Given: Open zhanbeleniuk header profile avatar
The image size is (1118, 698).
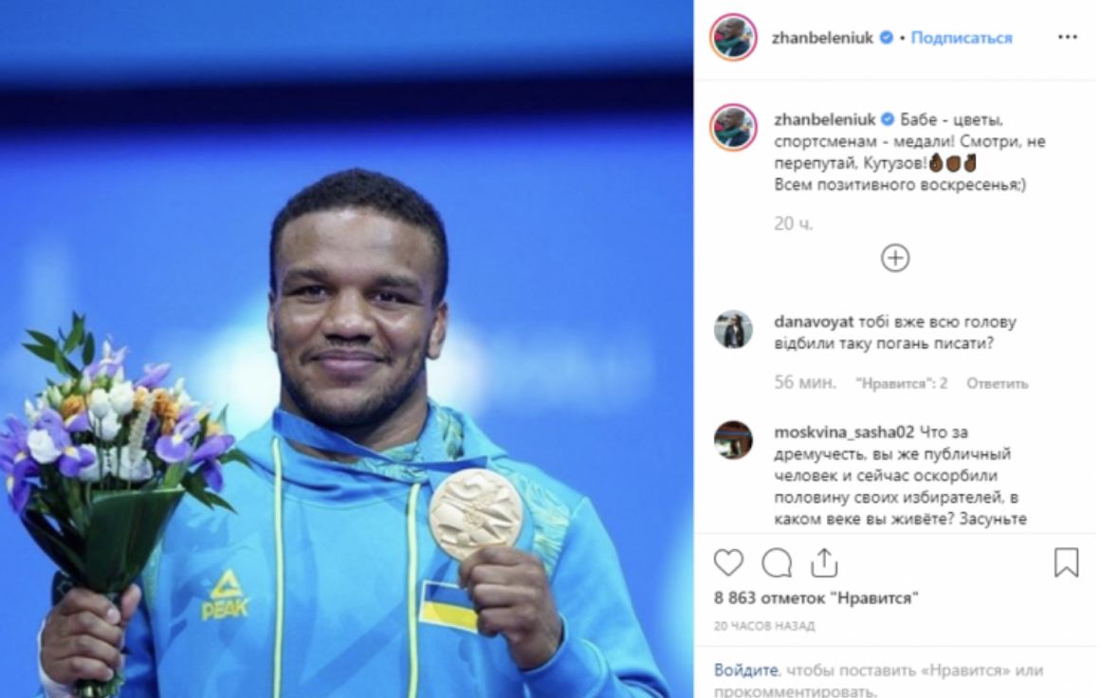Looking at the screenshot, I should pyautogui.click(x=733, y=37).
